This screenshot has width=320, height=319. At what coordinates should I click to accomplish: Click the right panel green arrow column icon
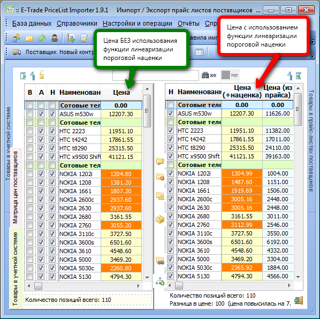tap(299, 75)
